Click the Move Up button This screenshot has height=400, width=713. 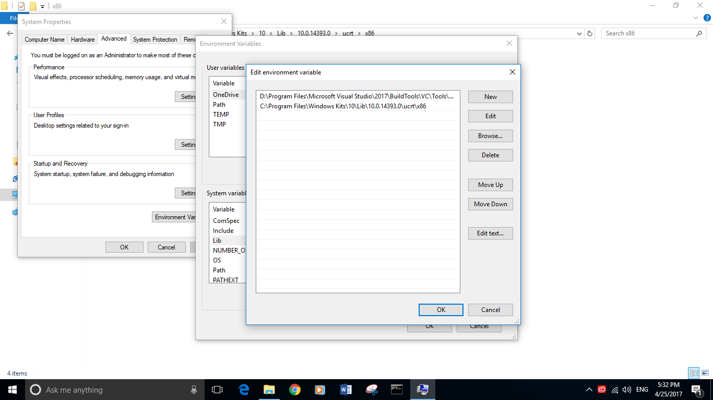point(491,185)
